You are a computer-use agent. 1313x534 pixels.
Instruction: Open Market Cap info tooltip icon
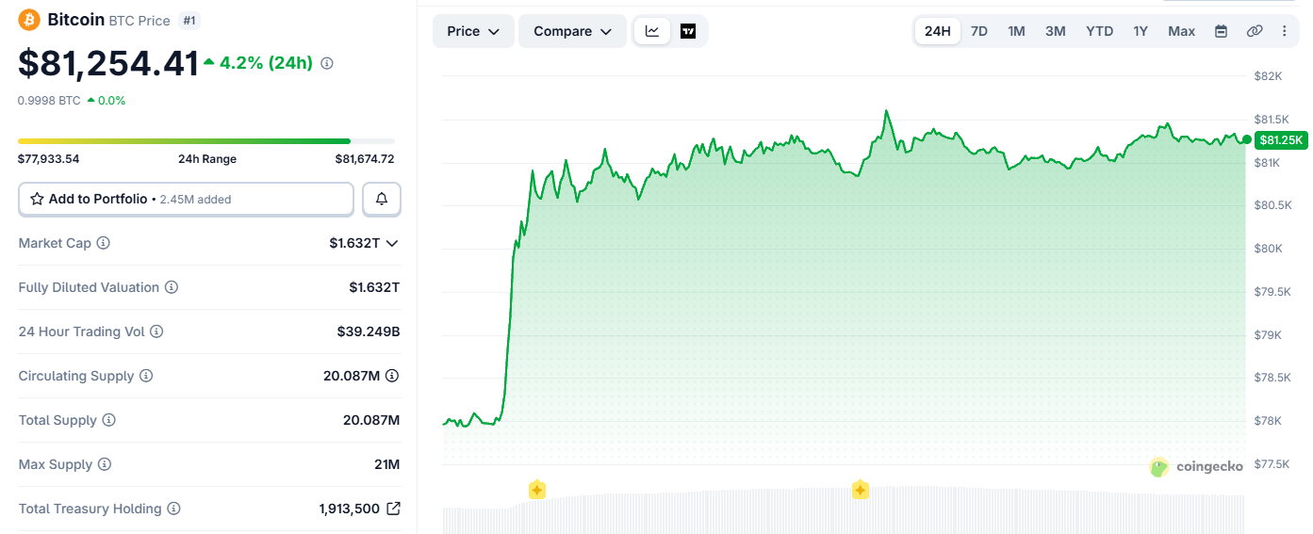[104, 243]
